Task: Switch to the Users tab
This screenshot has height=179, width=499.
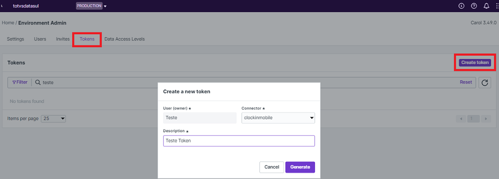Action: 40,39
